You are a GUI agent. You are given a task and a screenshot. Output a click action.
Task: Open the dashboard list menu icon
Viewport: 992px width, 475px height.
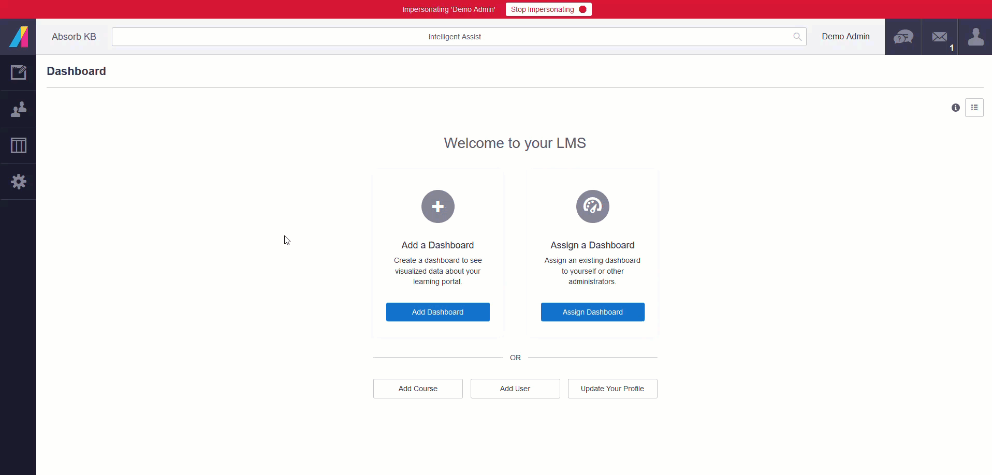974,108
